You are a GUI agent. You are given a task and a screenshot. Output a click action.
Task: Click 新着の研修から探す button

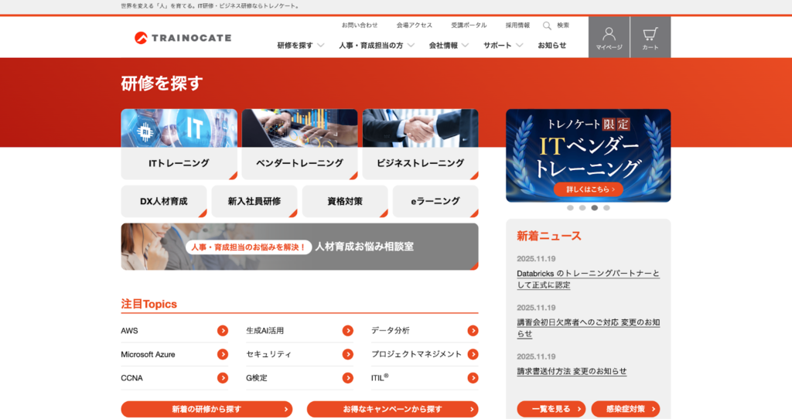pos(207,409)
